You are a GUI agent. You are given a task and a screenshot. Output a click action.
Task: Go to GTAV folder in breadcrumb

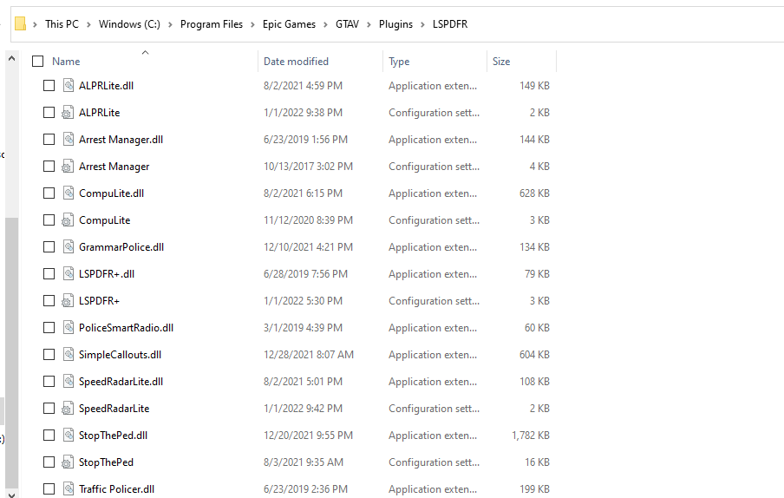(347, 24)
